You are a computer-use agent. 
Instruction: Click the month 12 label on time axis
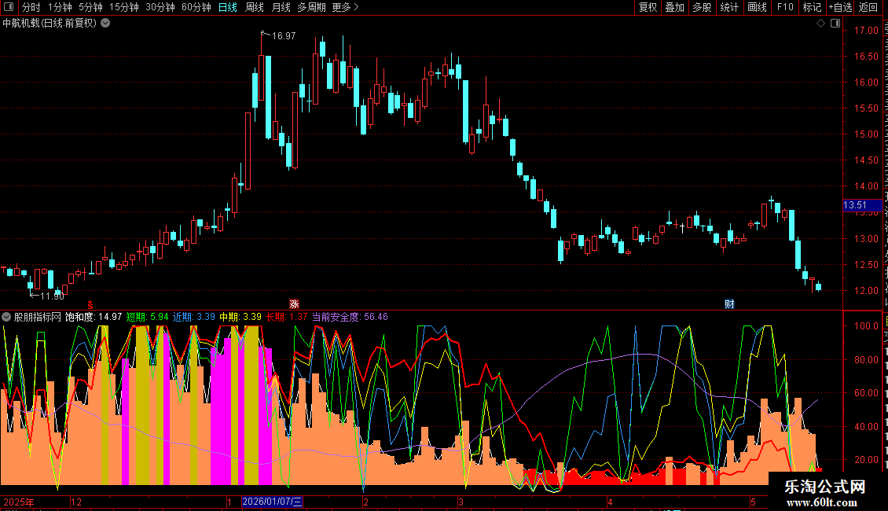76,502
